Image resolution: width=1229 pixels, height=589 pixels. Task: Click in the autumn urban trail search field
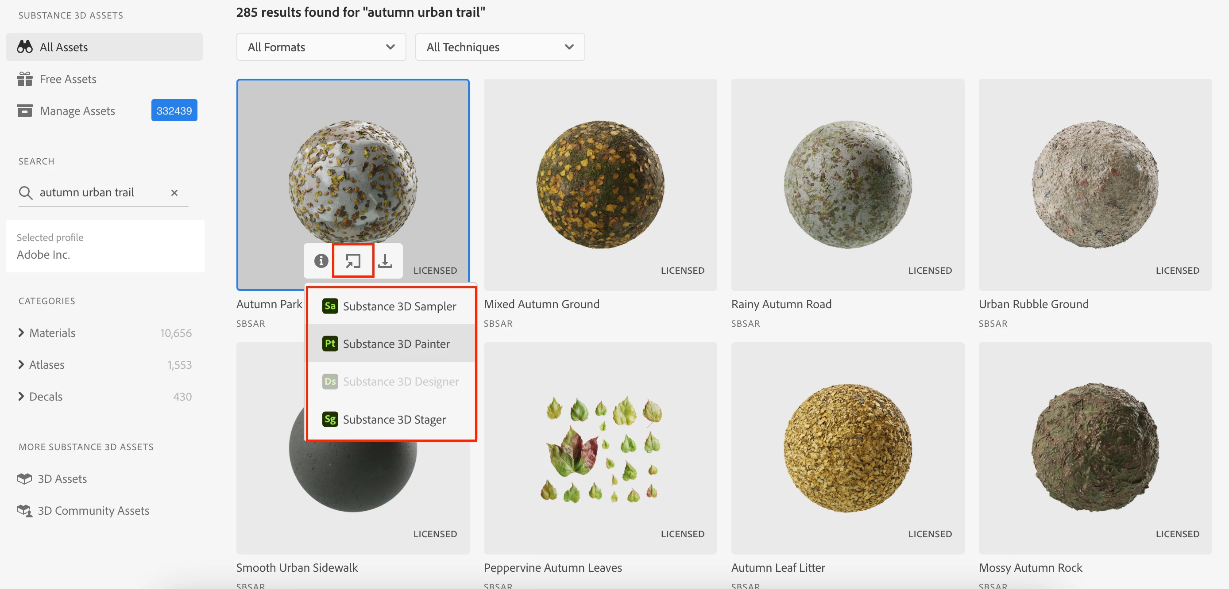(x=96, y=192)
